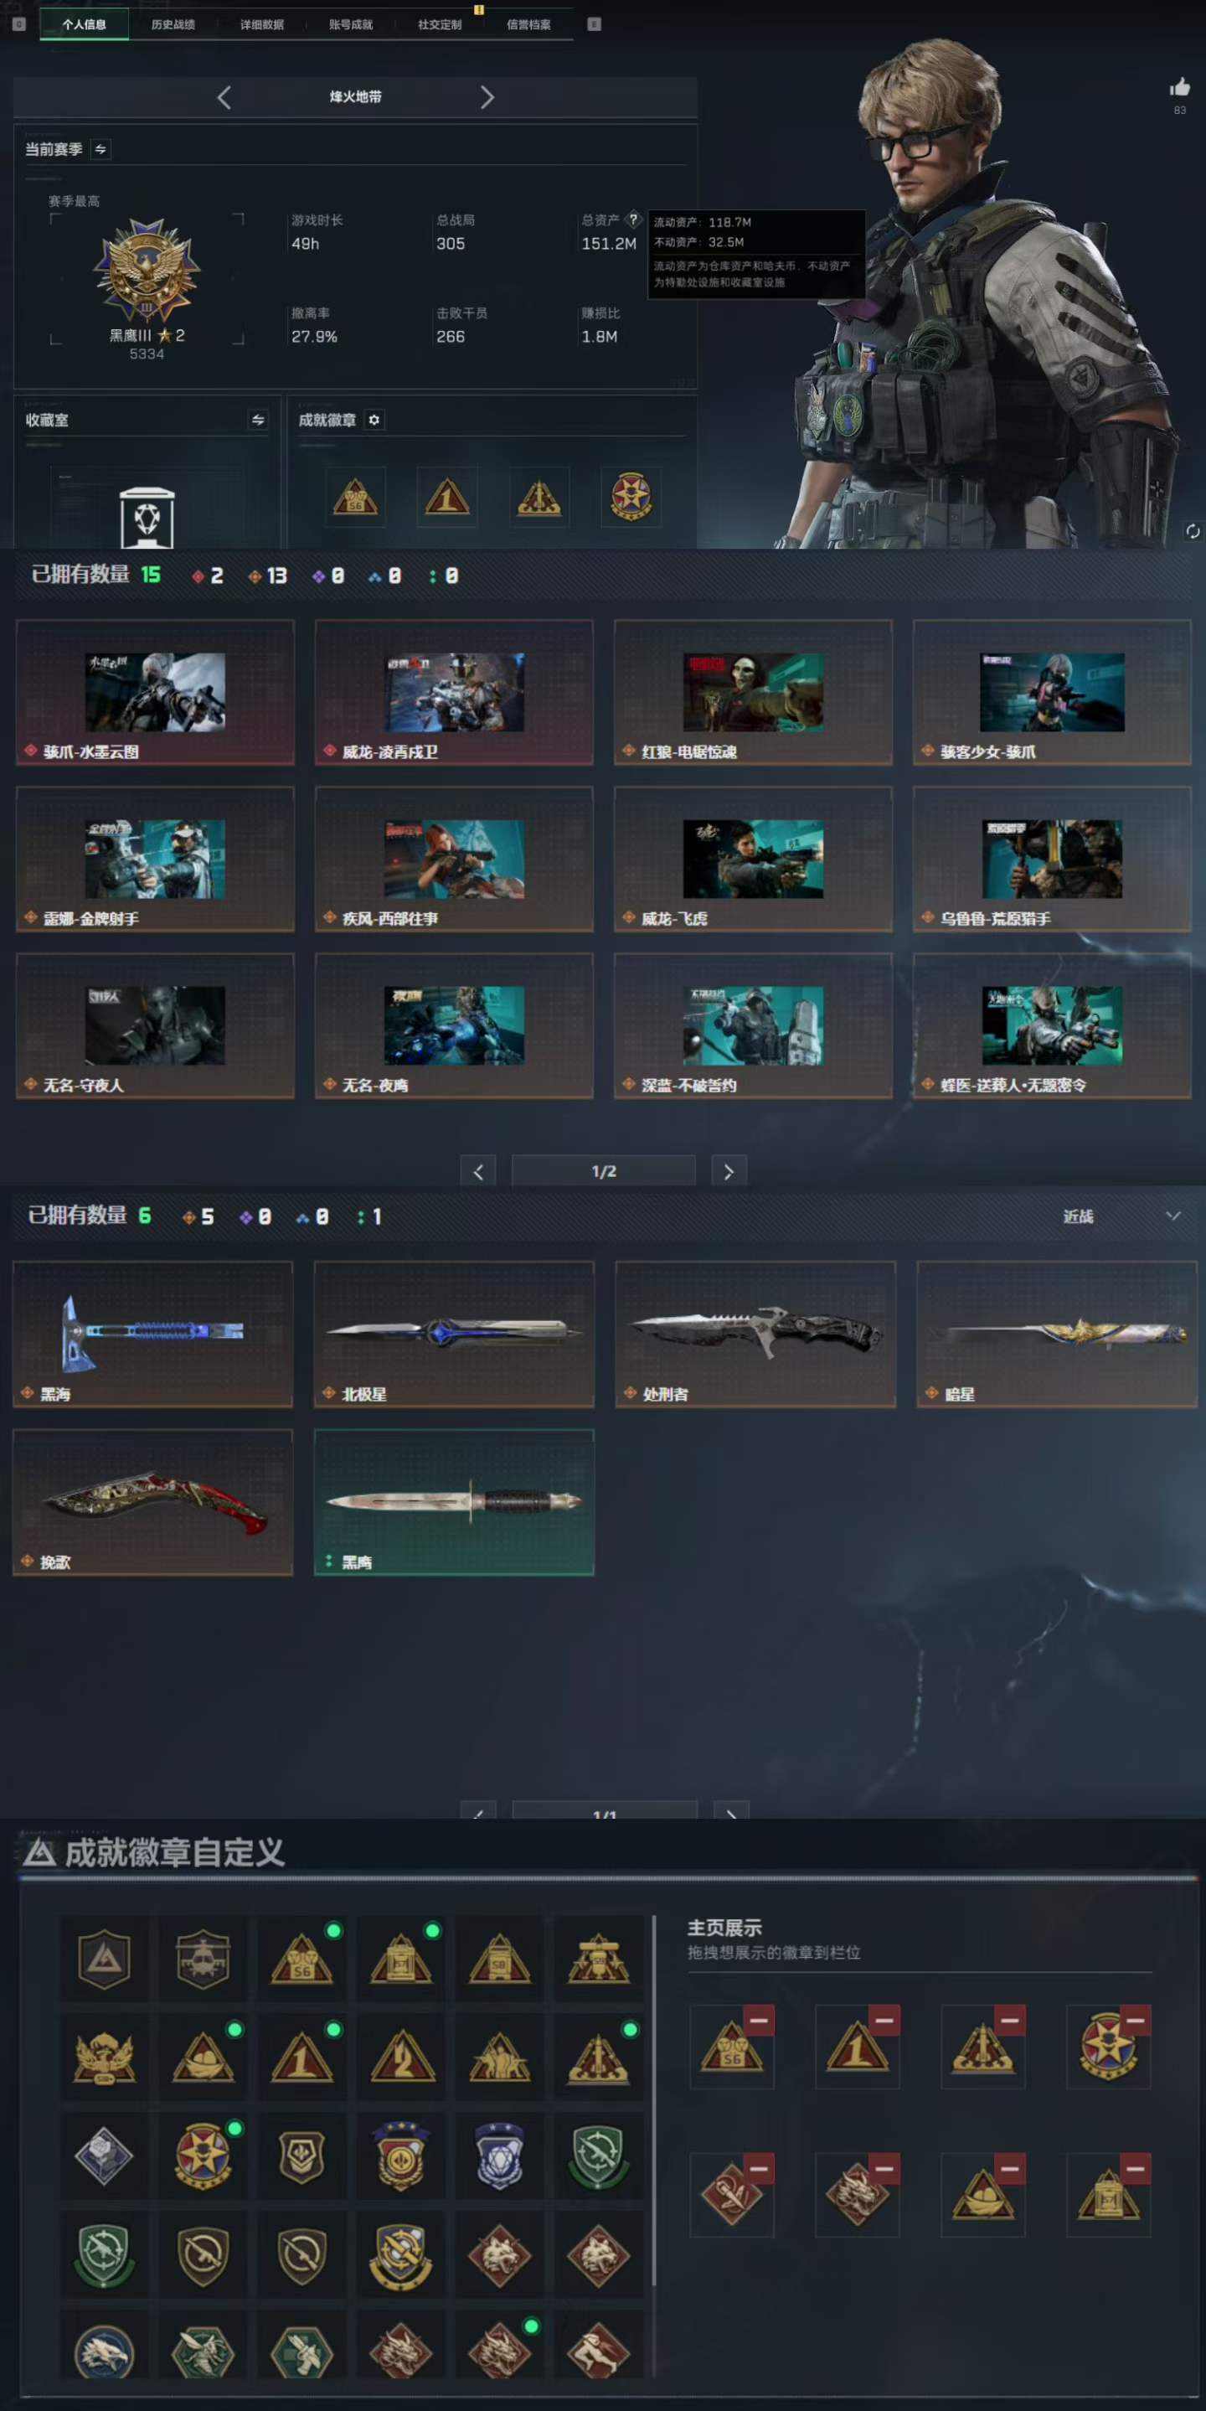This screenshot has height=2411, width=1206.
Task: Go to previous operator skins page
Action: click(478, 1172)
